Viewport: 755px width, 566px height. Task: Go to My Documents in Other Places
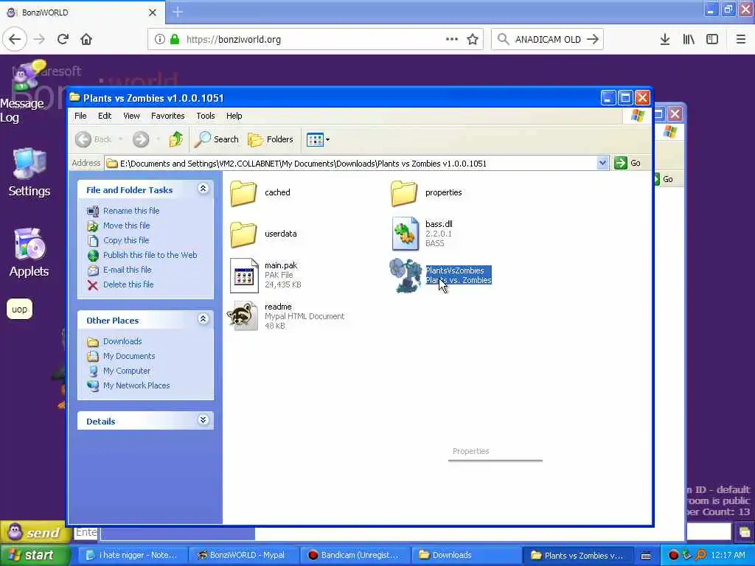tap(129, 356)
